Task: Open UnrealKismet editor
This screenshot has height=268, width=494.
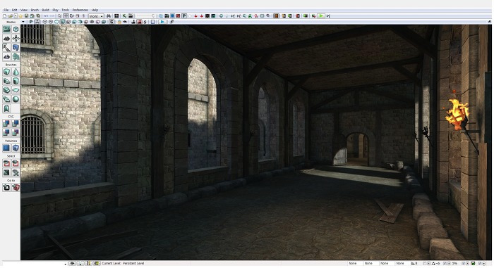Action: coord(124,16)
